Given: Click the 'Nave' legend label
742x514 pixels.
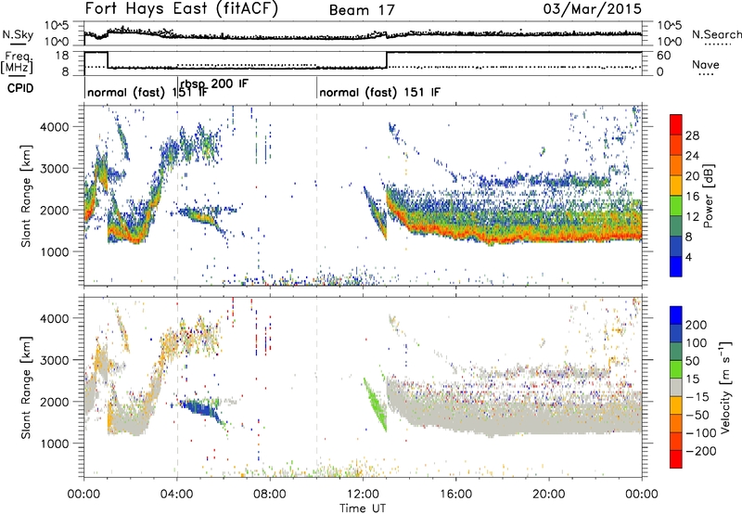Looking at the screenshot, I should (x=705, y=64).
